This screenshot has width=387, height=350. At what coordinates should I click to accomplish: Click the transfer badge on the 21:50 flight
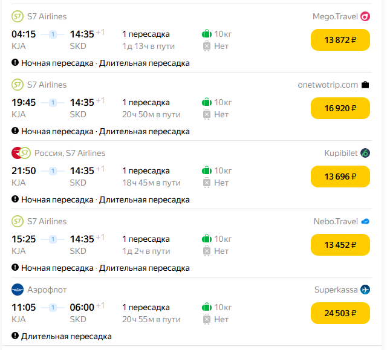(53, 170)
